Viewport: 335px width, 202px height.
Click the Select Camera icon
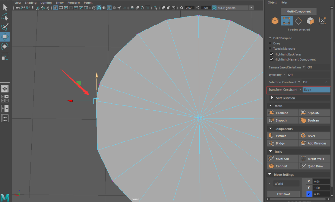coord(17,8)
